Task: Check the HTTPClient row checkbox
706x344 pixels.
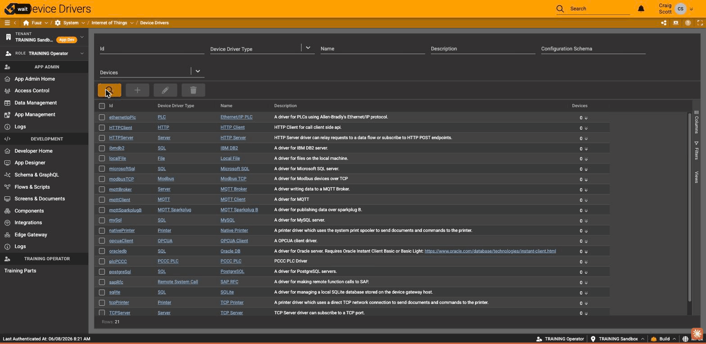Action: 102,127
